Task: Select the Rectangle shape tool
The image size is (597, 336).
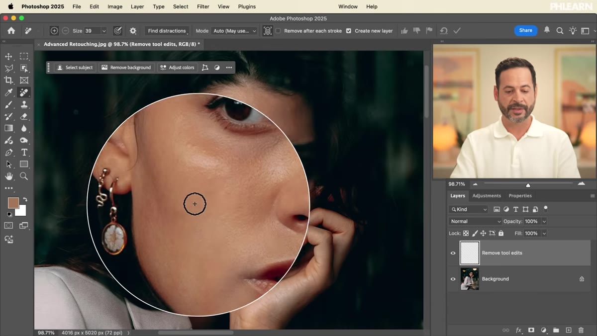Action: [x=24, y=165]
